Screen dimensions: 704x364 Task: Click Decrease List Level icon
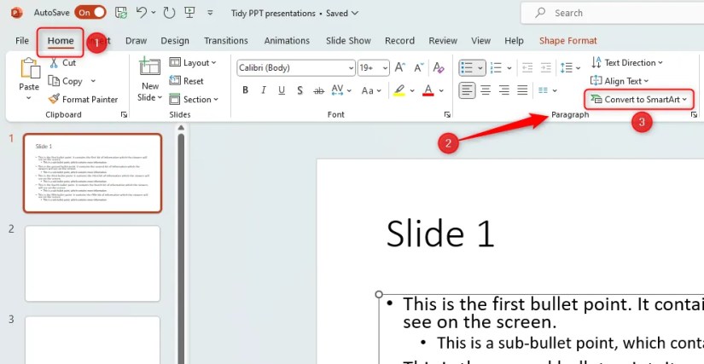click(527, 67)
